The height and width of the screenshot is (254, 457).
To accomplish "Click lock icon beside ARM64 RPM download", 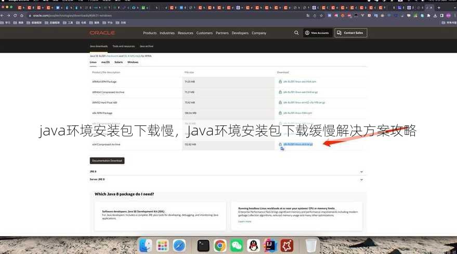I will [280, 82].
